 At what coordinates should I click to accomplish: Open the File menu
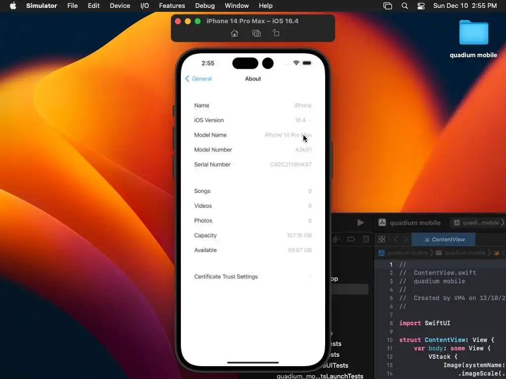coord(72,6)
